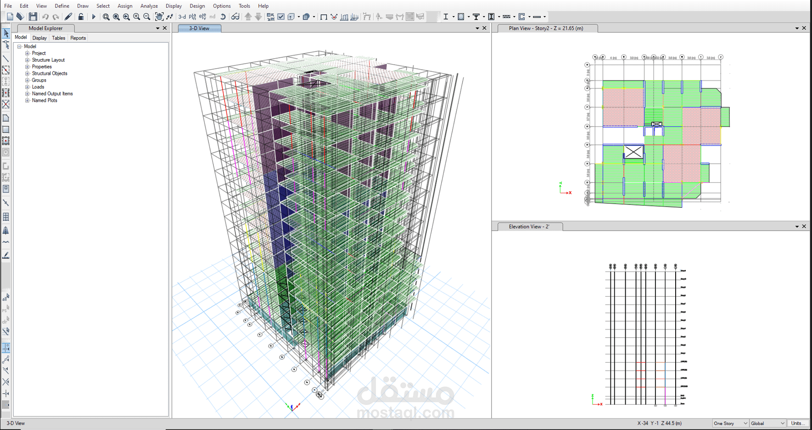Image resolution: width=812 pixels, height=430 pixels.
Task: Run analysis with the play arrow
Action: pos(94,17)
